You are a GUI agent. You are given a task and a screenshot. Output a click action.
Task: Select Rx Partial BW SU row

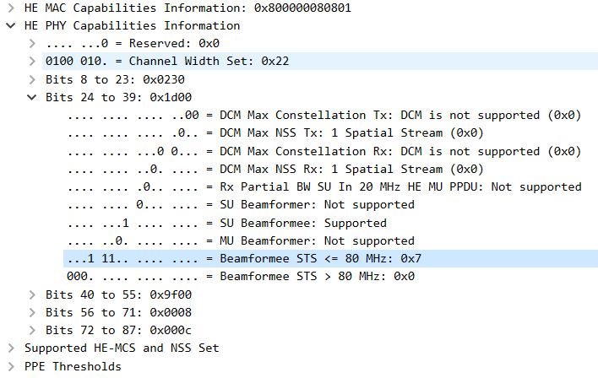pyautogui.click(x=324, y=186)
